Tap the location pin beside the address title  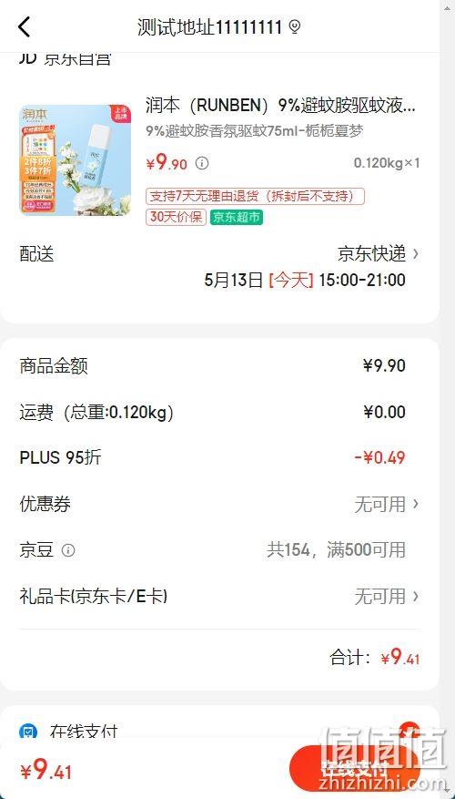pos(294,27)
